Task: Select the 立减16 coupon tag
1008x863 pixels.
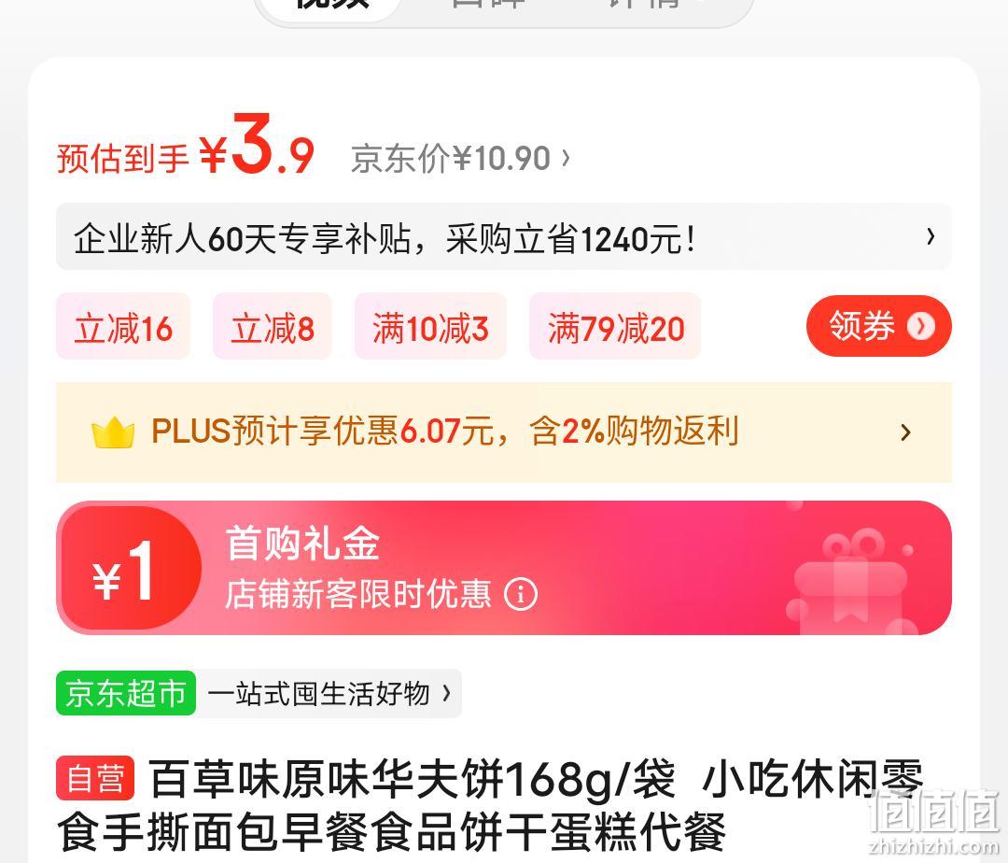Action: [123, 327]
